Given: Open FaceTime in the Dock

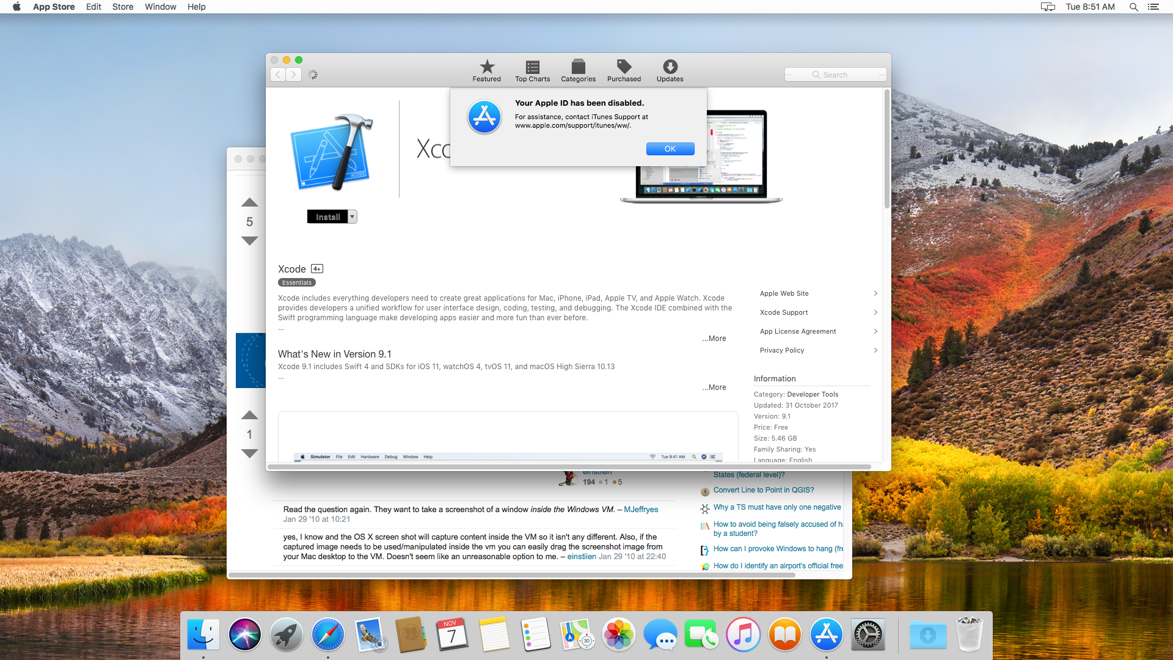Looking at the screenshot, I should pos(702,634).
